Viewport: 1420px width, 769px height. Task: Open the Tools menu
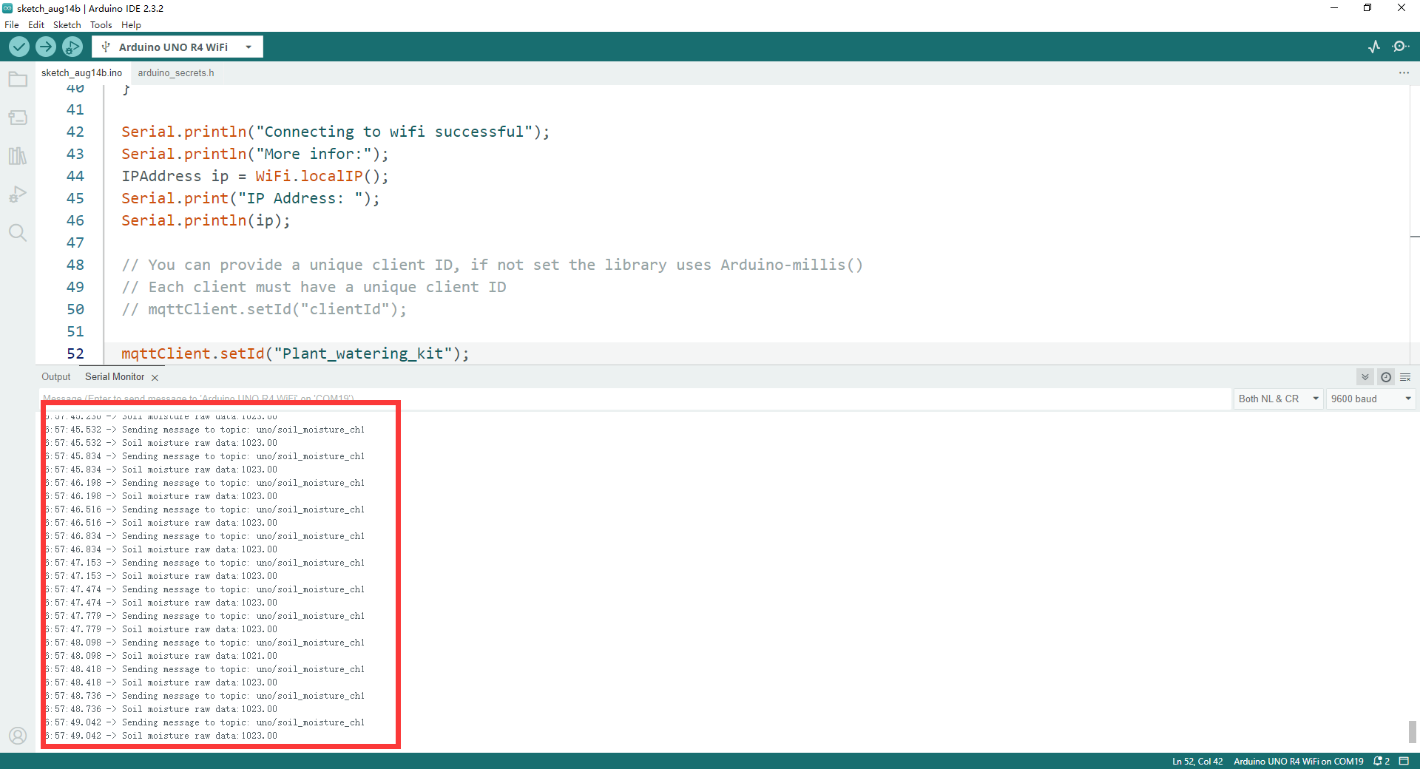point(101,24)
